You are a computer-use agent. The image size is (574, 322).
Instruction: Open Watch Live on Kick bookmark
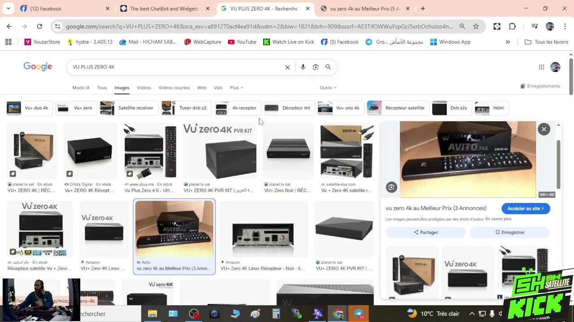pyautogui.click(x=288, y=42)
